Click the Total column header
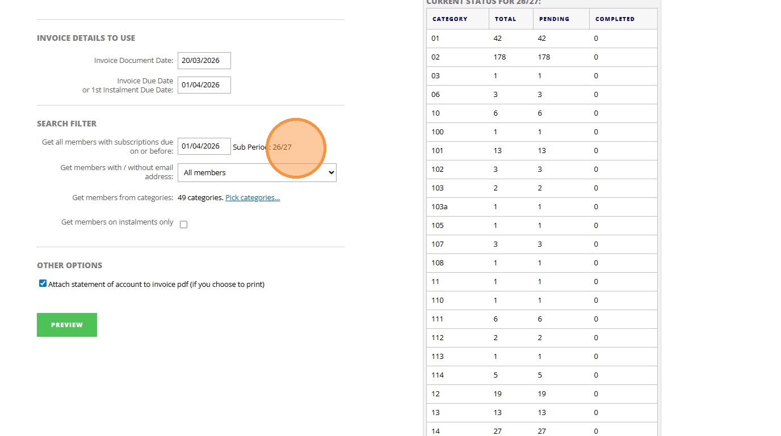The height and width of the screenshot is (436, 781). [505, 19]
